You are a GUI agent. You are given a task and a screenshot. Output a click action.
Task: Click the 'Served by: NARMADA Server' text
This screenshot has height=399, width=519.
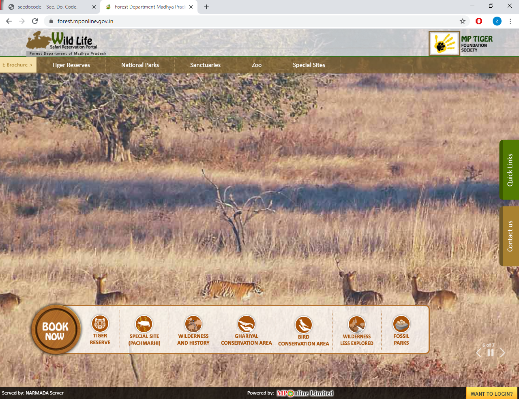pos(33,393)
